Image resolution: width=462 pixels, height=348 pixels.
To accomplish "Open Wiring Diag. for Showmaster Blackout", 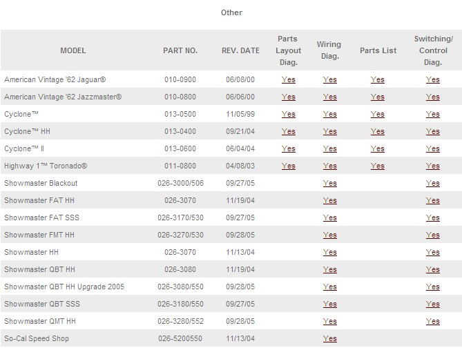I will click(329, 183).
